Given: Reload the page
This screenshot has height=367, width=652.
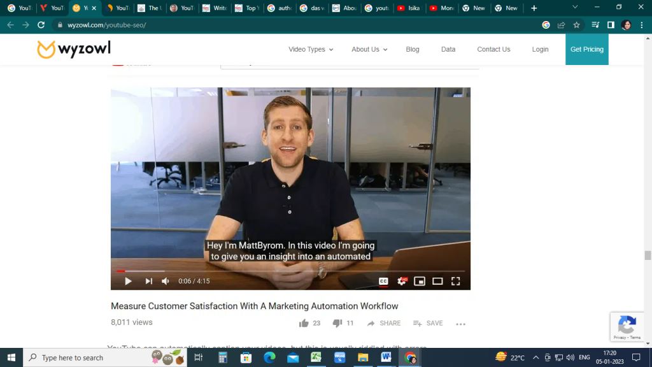Looking at the screenshot, I should [x=41, y=25].
